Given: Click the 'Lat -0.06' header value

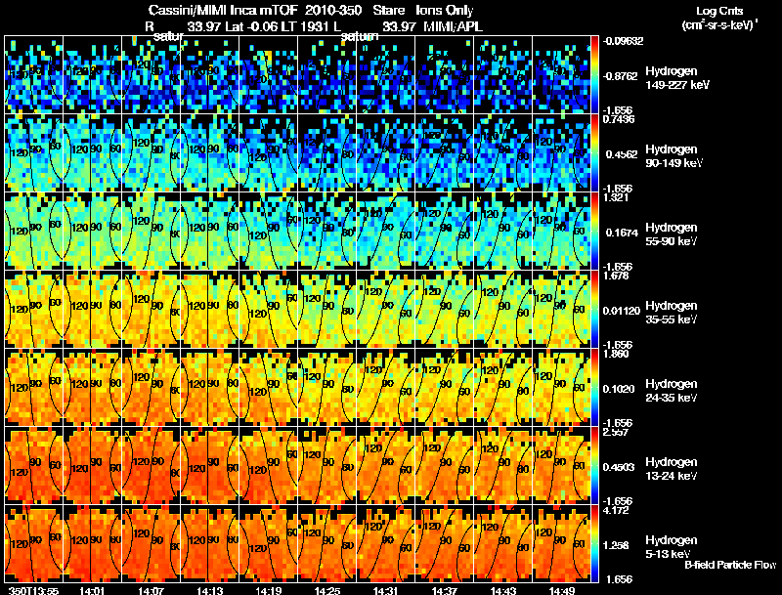Looking at the screenshot, I should [252, 26].
